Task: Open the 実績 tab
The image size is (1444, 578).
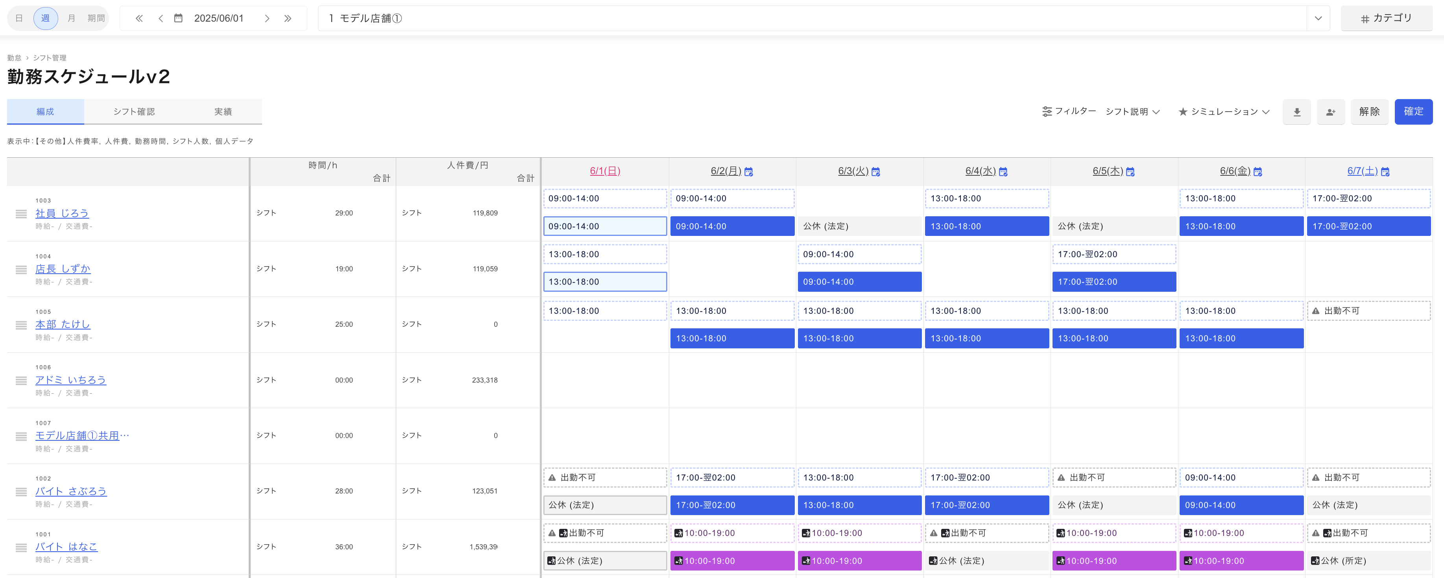Action: [x=223, y=111]
